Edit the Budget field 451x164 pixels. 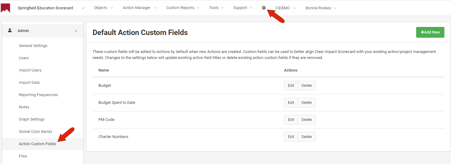coord(291,86)
